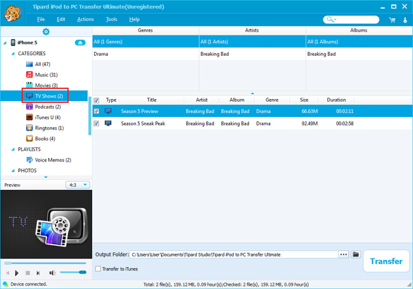Click TV type icon for Season 5 Preview

[108, 111]
